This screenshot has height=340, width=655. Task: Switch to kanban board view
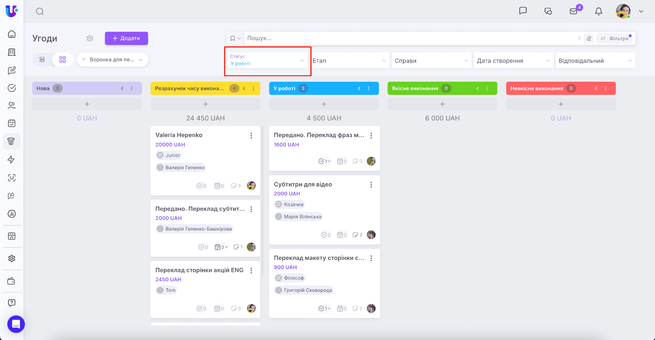63,60
